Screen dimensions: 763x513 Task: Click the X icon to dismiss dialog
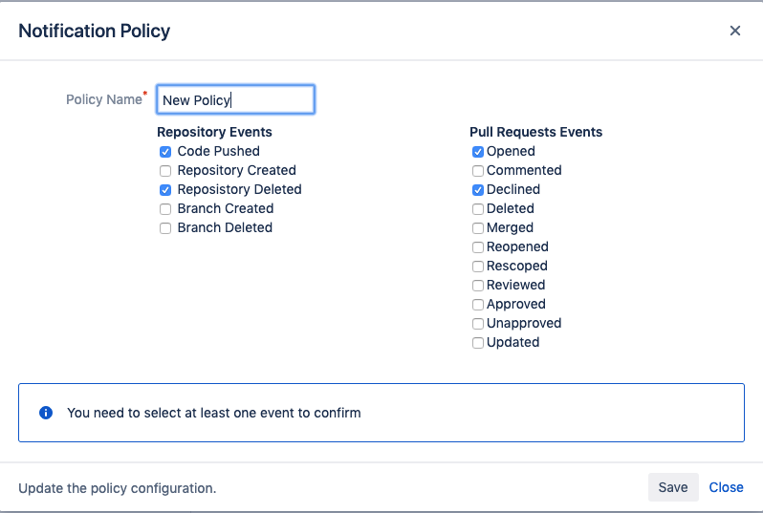[x=734, y=31]
